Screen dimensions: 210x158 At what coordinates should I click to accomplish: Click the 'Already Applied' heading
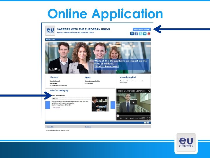(128, 77)
